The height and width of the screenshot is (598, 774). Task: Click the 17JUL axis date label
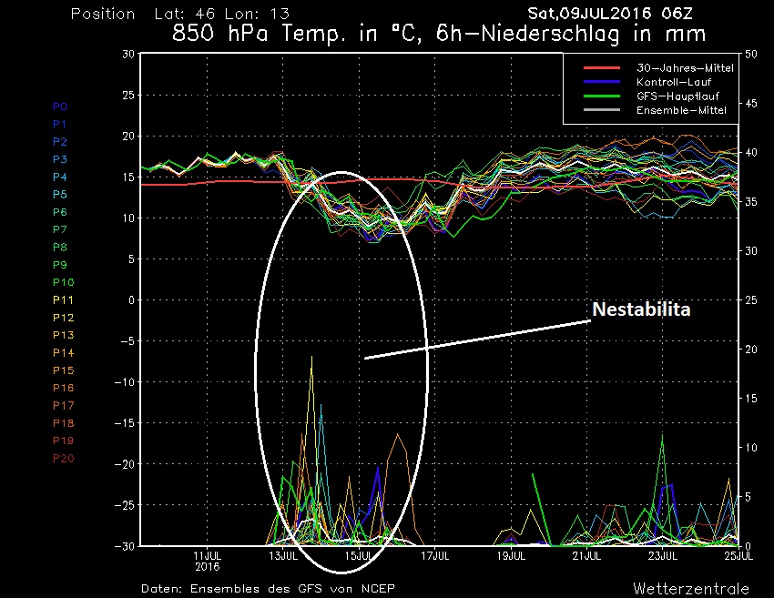point(435,556)
